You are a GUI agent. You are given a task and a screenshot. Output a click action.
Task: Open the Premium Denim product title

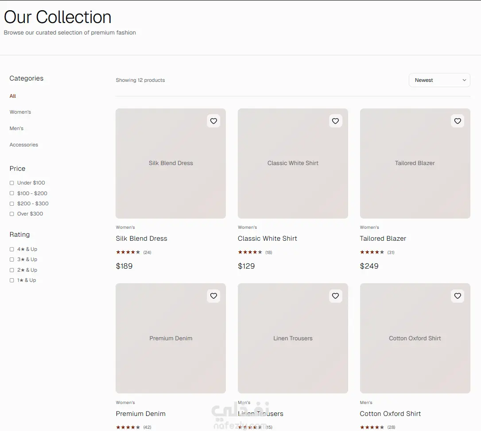click(140, 414)
